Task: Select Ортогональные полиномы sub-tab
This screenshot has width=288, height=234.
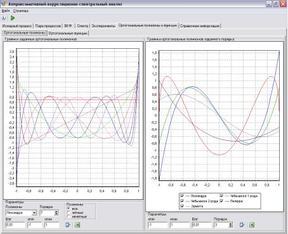Action: click(x=24, y=33)
